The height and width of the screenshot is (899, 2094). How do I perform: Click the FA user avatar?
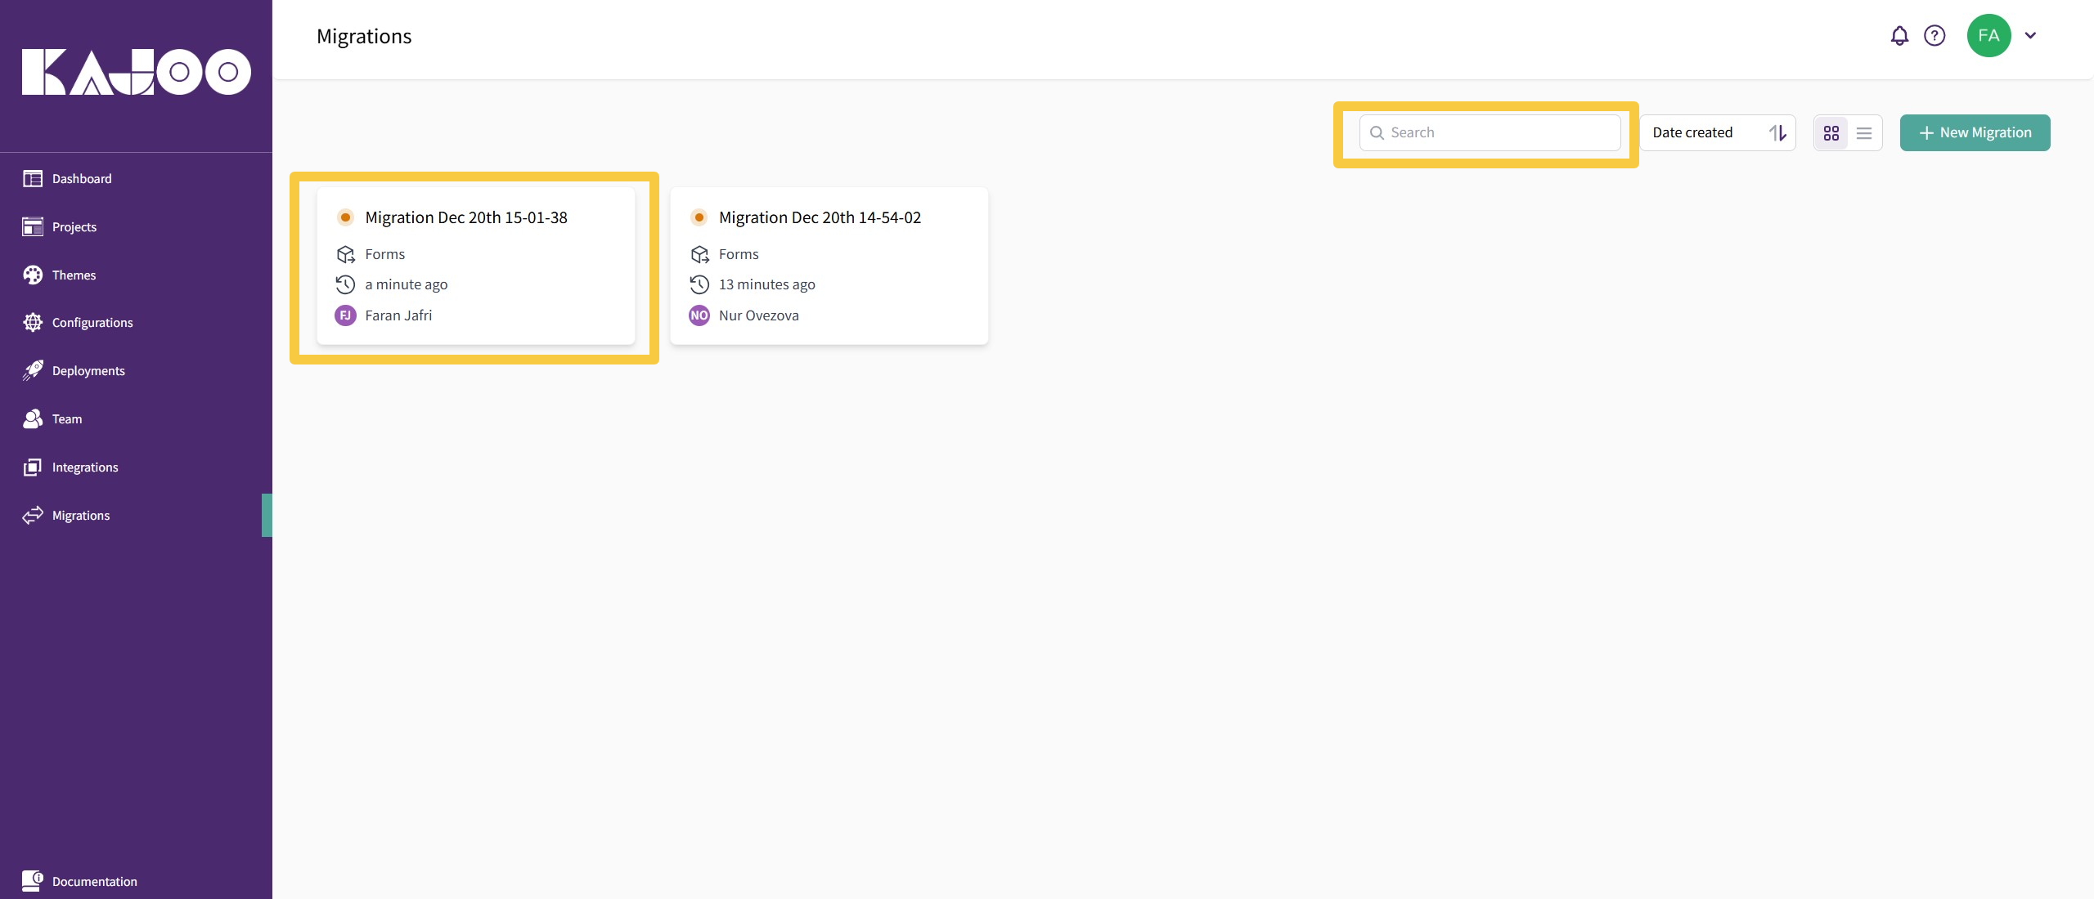[1988, 36]
